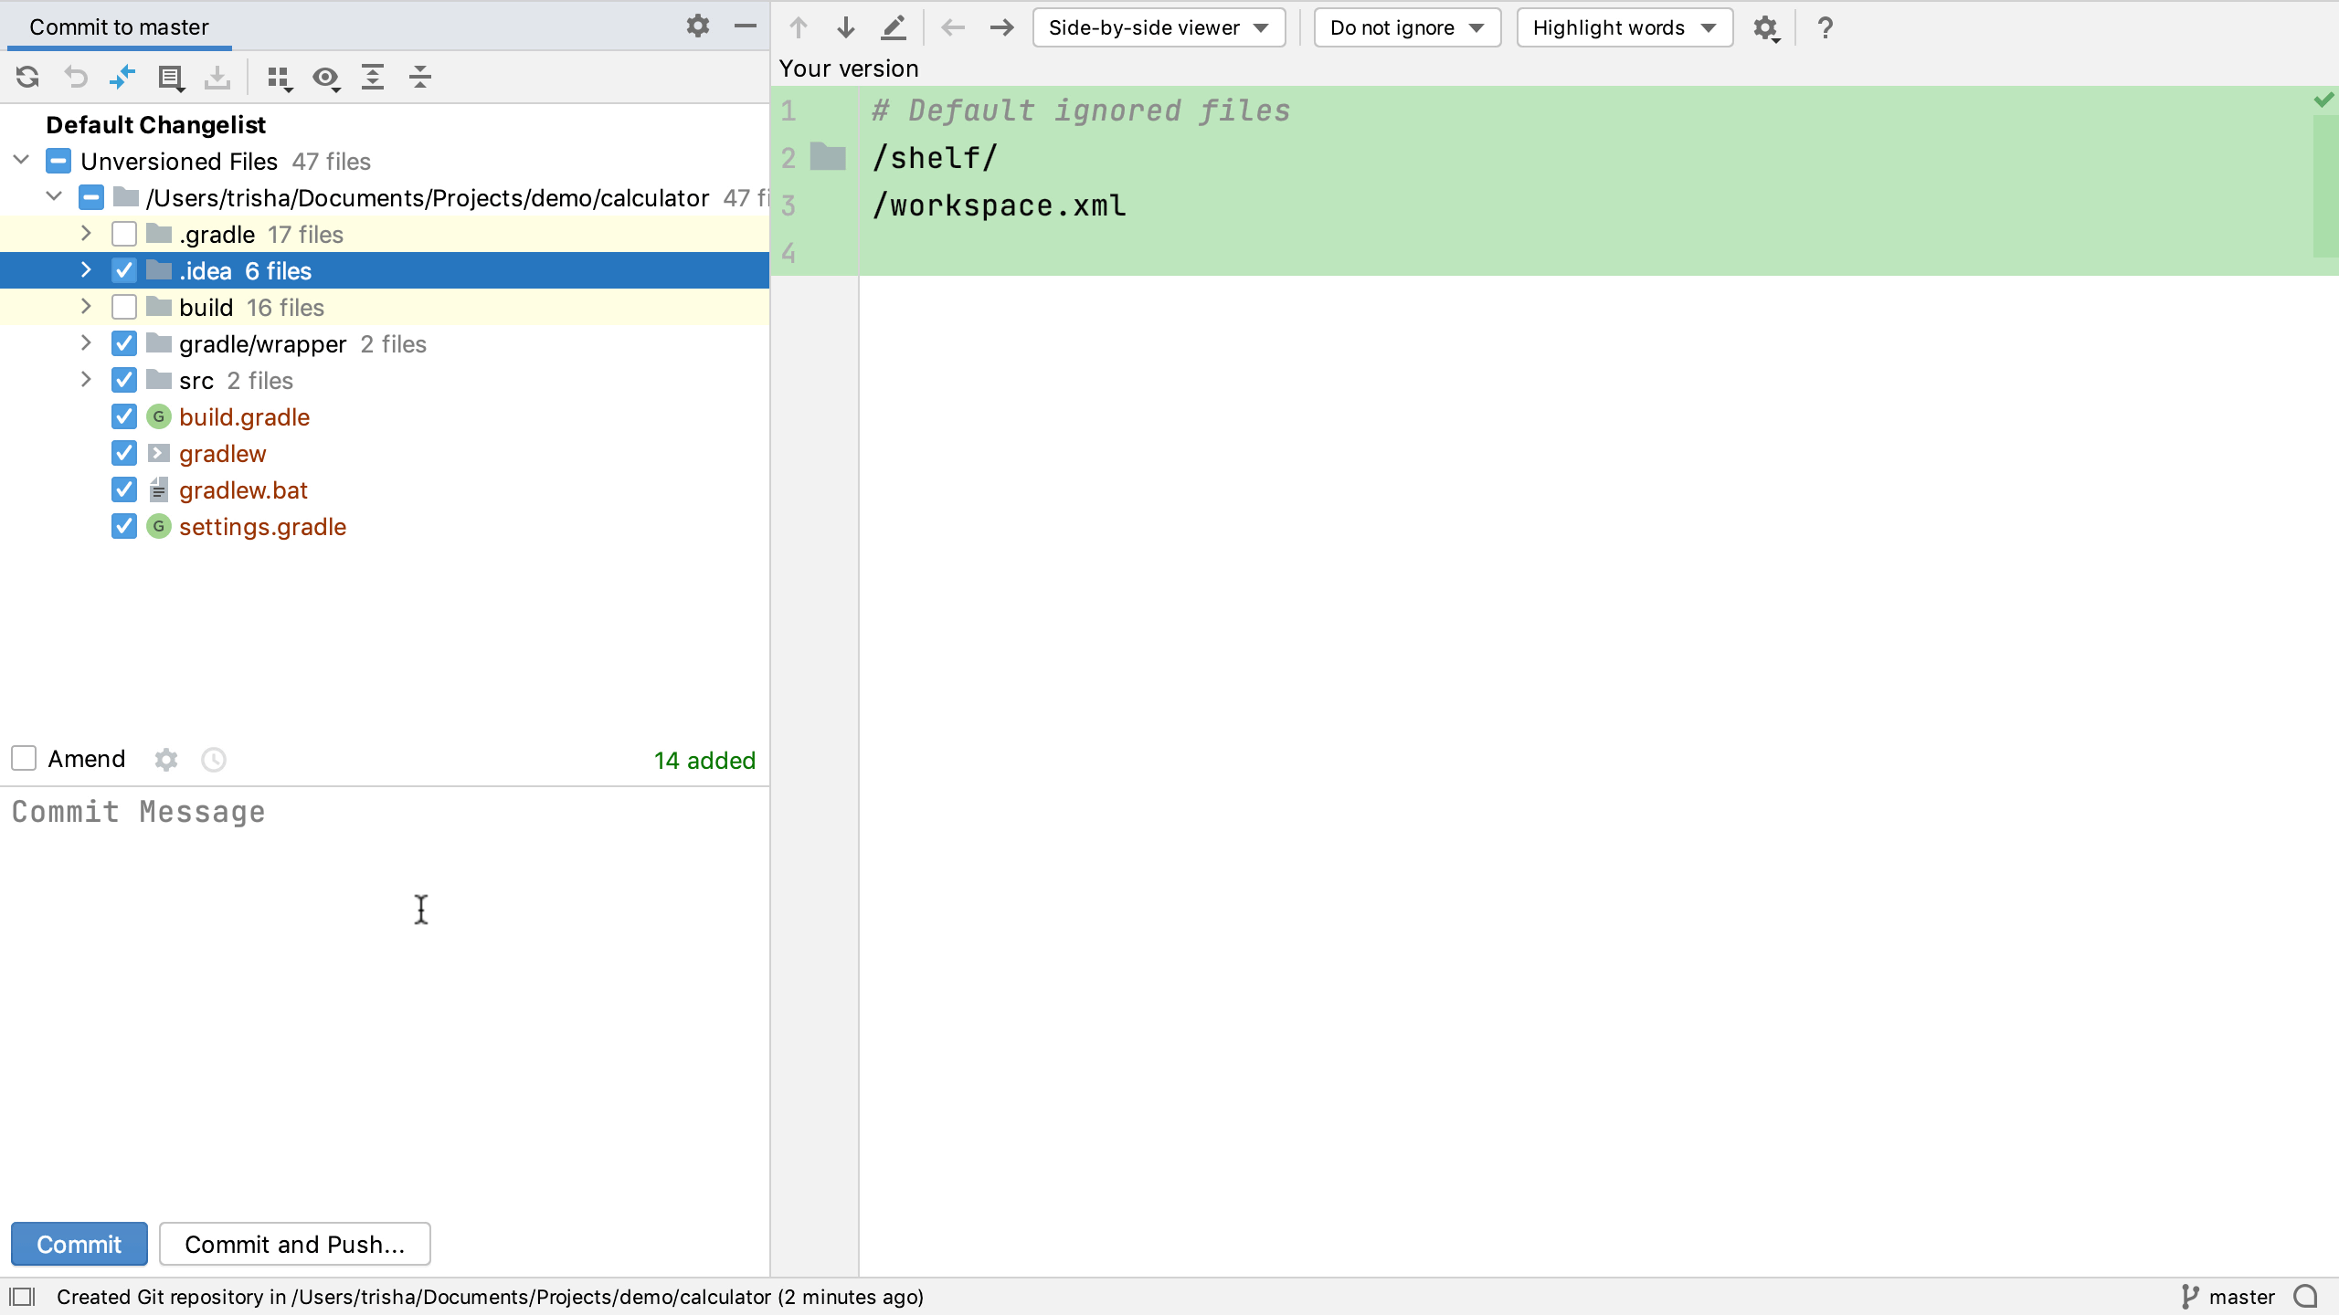2339x1315 pixels.
Task: Open the Side-by-side viewer dropdown
Action: pyautogui.click(x=1159, y=27)
